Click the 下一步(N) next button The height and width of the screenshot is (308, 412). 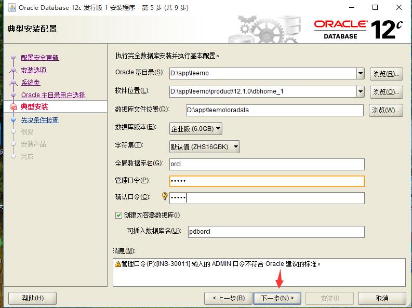(x=277, y=298)
